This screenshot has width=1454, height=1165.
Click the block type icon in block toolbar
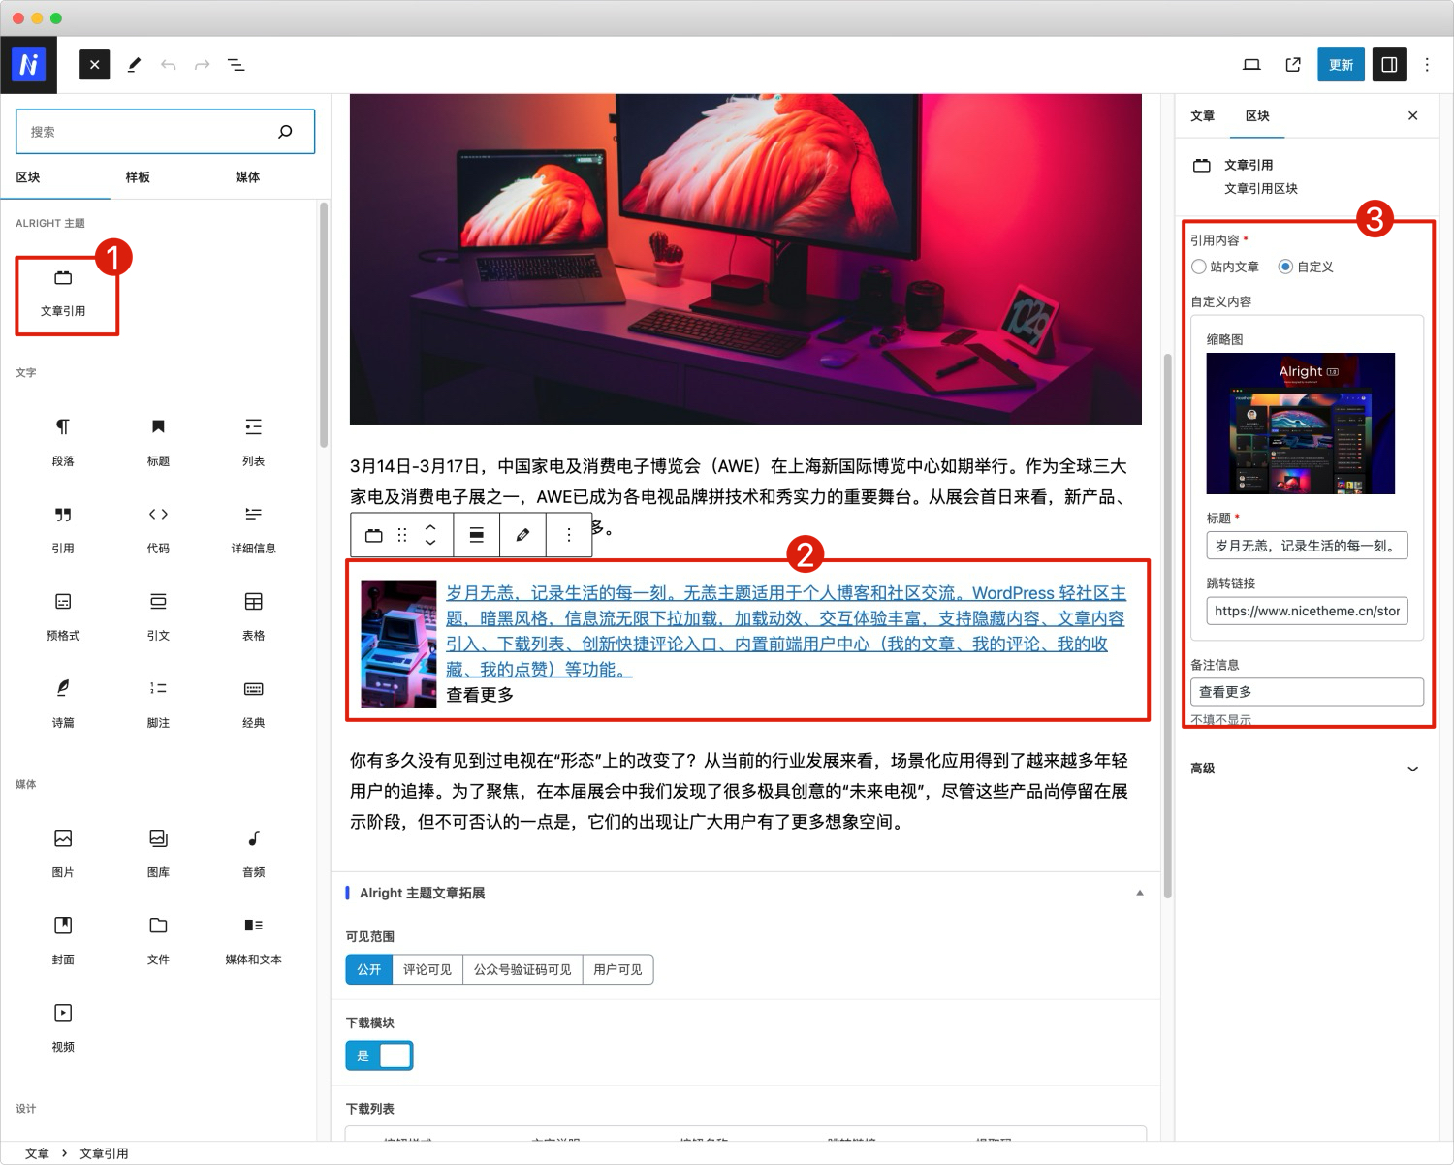pos(373,535)
